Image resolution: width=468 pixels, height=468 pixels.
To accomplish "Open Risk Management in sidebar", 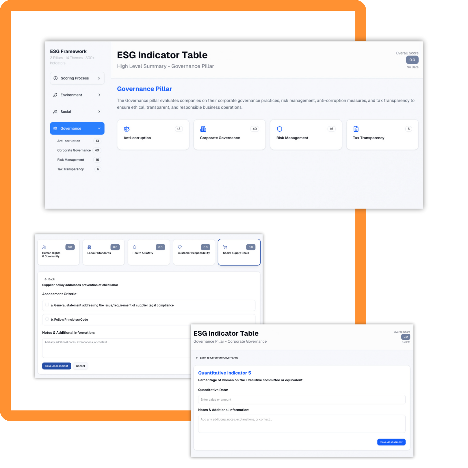I will (x=71, y=160).
